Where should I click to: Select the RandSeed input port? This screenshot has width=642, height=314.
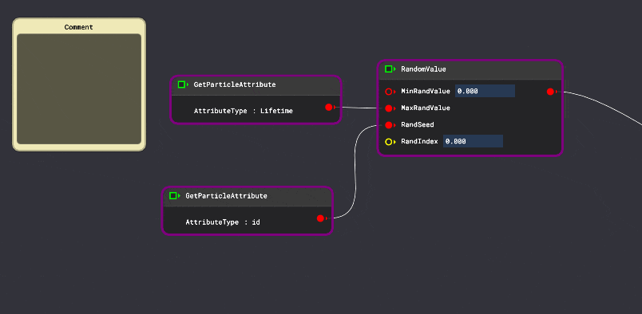390,124
